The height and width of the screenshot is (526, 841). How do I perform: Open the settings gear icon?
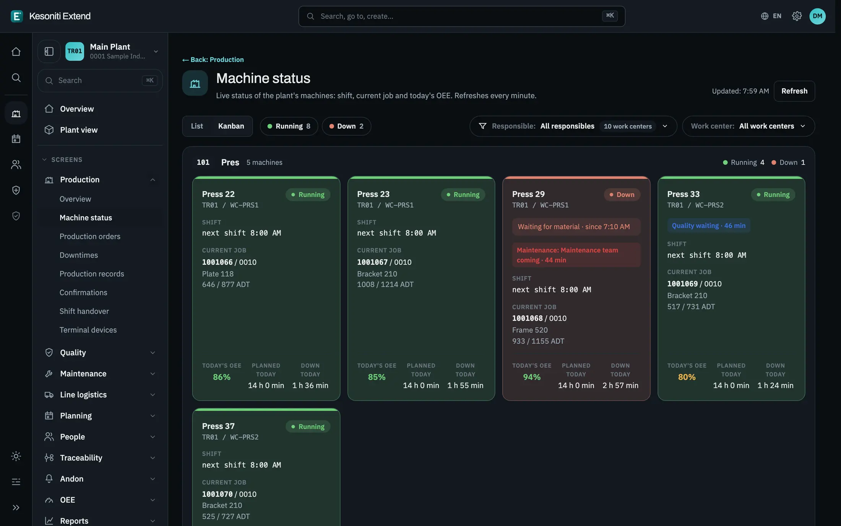pyautogui.click(x=797, y=16)
